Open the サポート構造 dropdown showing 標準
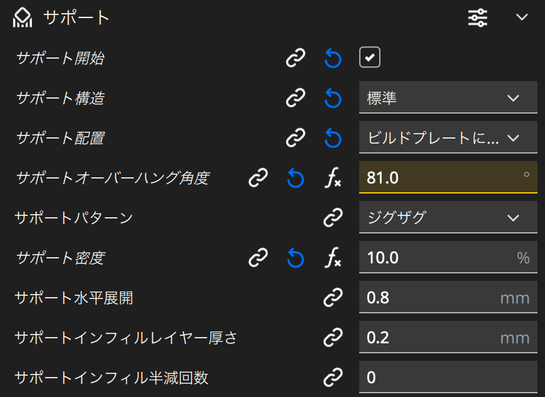545x397 pixels. [448, 97]
